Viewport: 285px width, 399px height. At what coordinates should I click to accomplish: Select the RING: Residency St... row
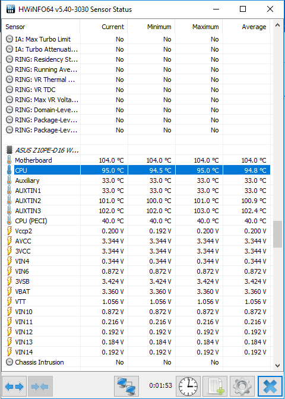pos(136,59)
